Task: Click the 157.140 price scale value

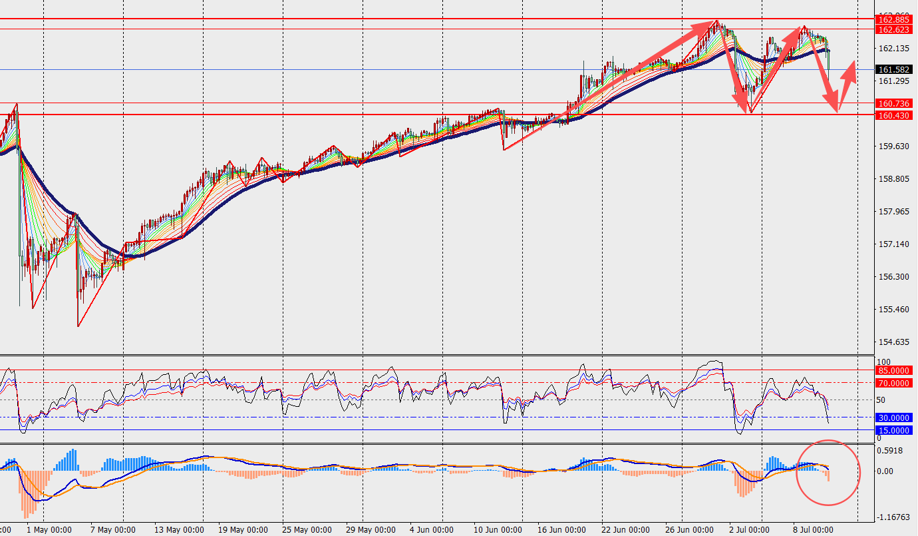Action: (x=894, y=244)
